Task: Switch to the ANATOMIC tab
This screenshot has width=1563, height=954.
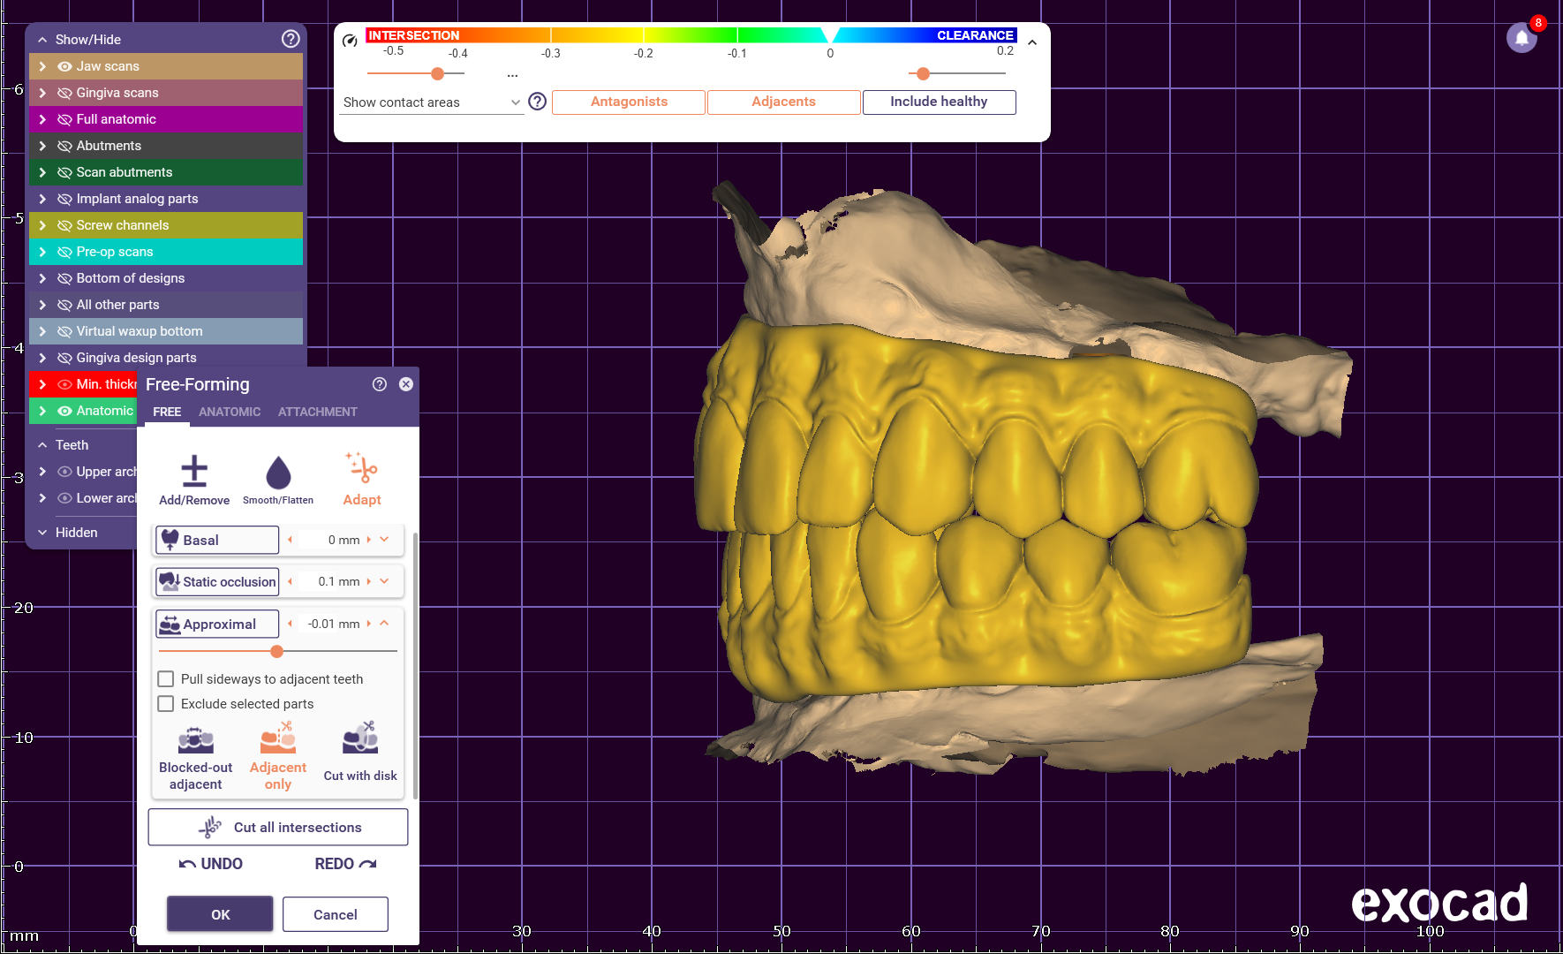Action: [x=230, y=412]
